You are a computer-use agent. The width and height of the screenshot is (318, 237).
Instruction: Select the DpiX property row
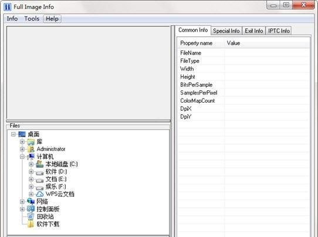(x=243, y=109)
